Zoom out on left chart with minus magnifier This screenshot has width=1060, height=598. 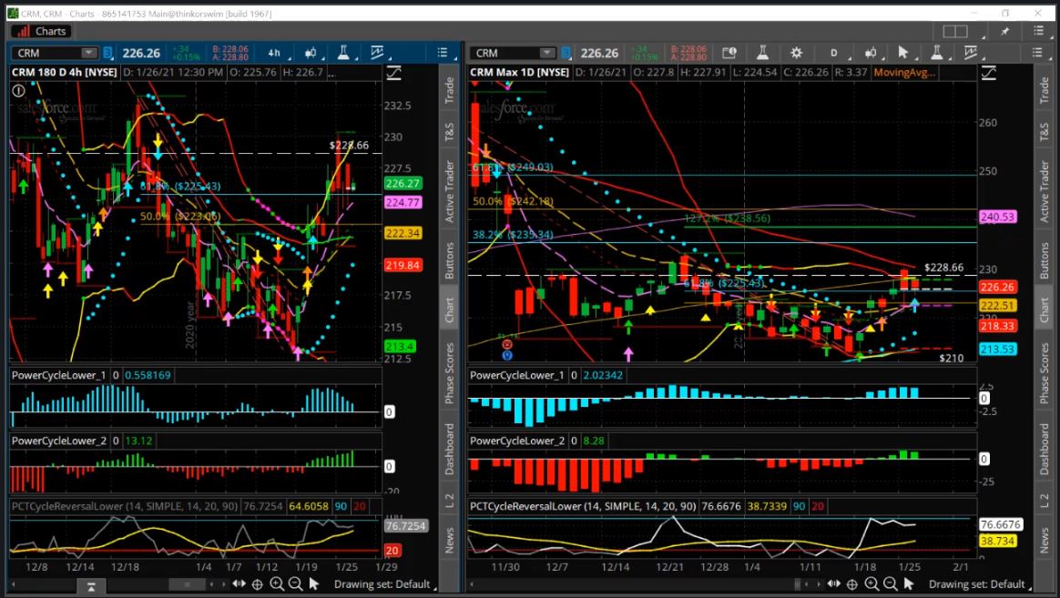295,583
